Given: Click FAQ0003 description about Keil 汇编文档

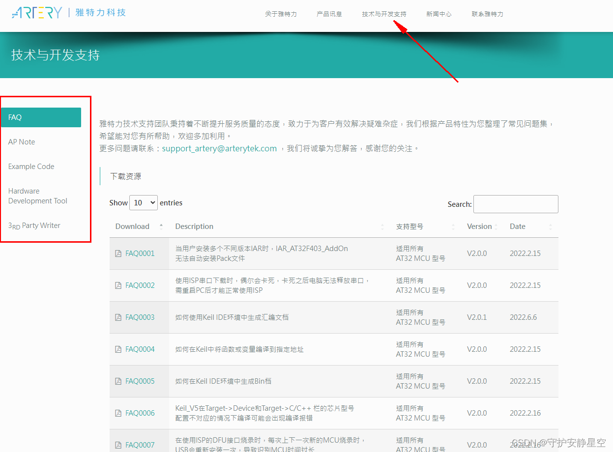Looking at the screenshot, I should pyautogui.click(x=232, y=317).
